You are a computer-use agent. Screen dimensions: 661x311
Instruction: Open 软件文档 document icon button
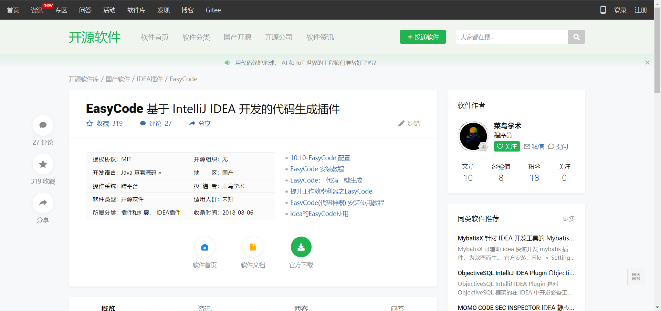click(253, 247)
